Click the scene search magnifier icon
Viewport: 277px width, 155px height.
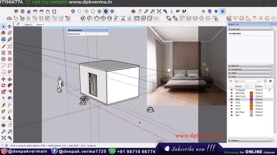[18, 24]
